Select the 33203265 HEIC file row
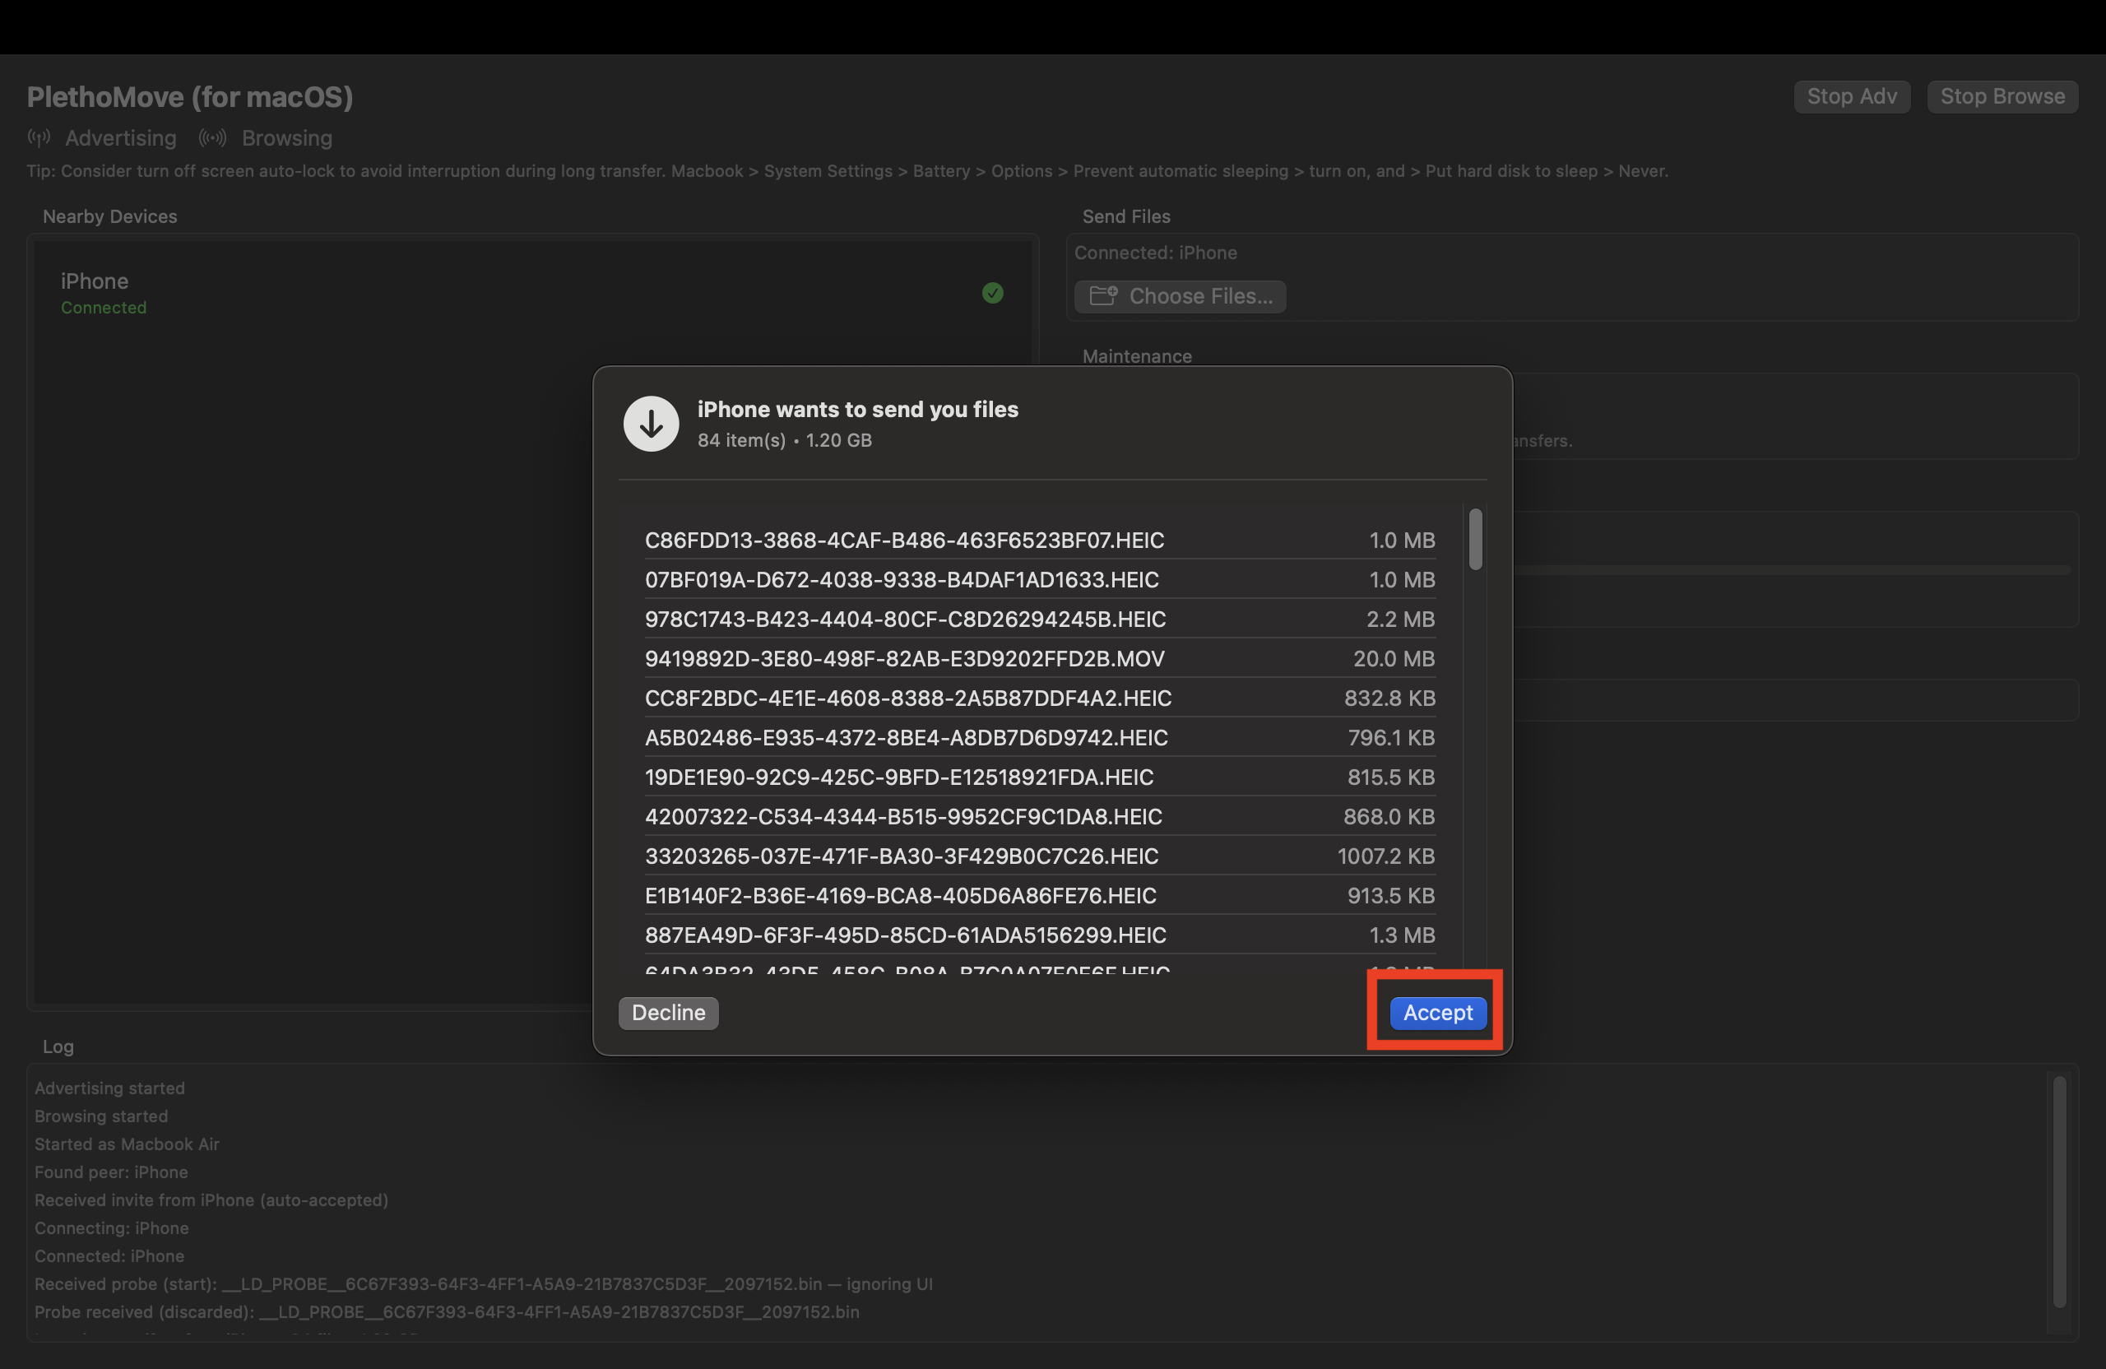 coord(901,856)
